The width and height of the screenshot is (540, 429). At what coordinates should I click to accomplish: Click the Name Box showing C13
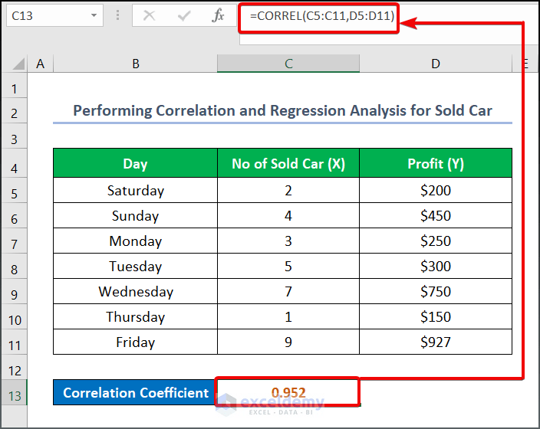[54, 15]
